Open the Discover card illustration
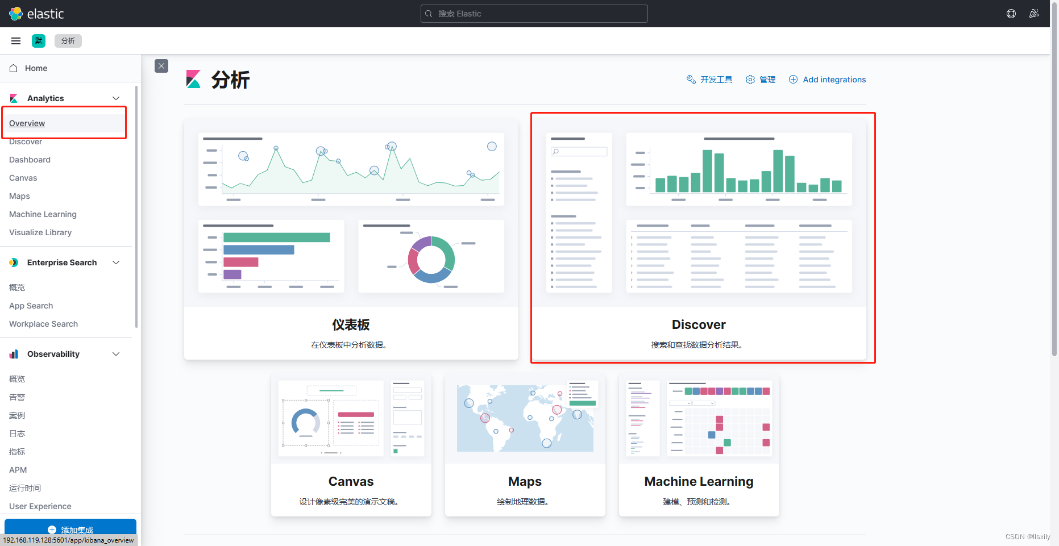This screenshot has height=546, width=1059. (699, 213)
